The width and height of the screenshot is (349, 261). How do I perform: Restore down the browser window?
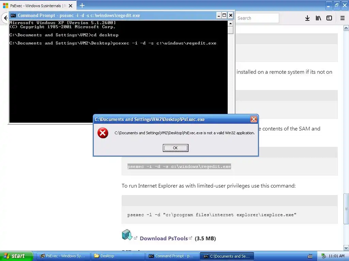[x=337, y=5]
